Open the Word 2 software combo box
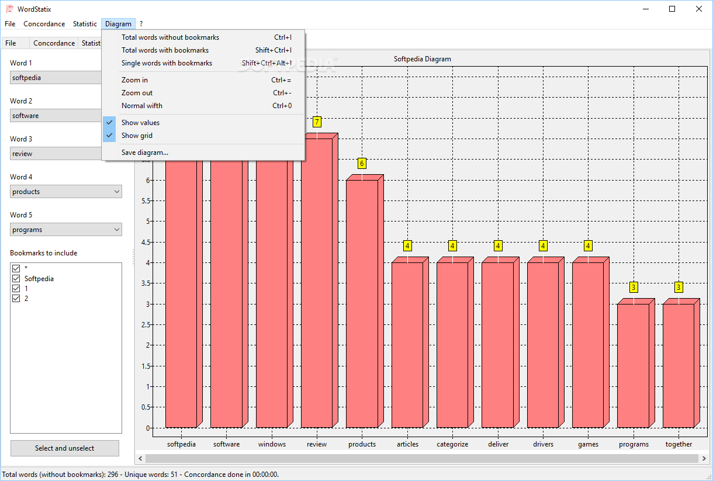713x481 pixels. tap(56, 116)
